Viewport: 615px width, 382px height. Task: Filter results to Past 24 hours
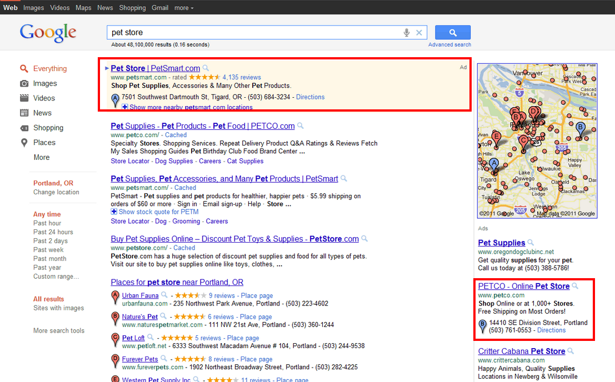pos(53,232)
